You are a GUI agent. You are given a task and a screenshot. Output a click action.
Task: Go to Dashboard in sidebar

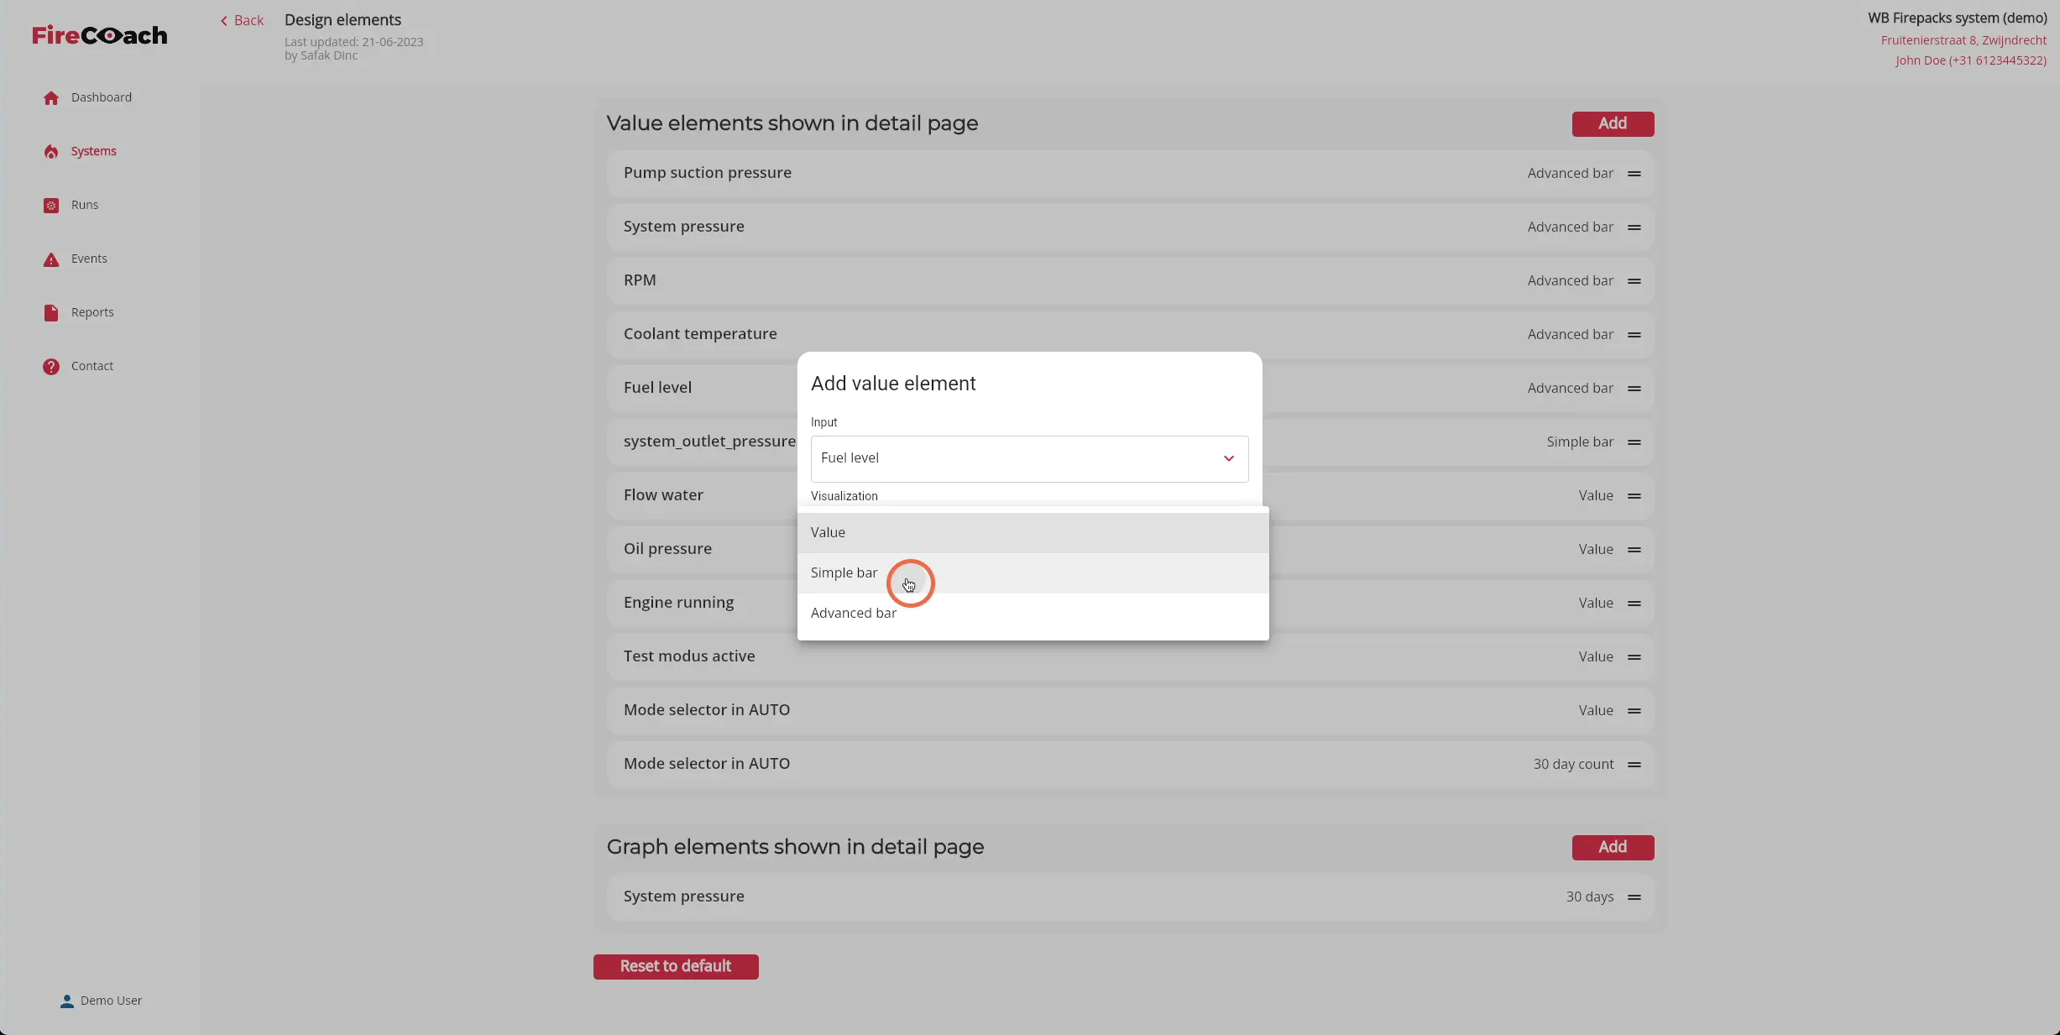pyautogui.click(x=102, y=97)
